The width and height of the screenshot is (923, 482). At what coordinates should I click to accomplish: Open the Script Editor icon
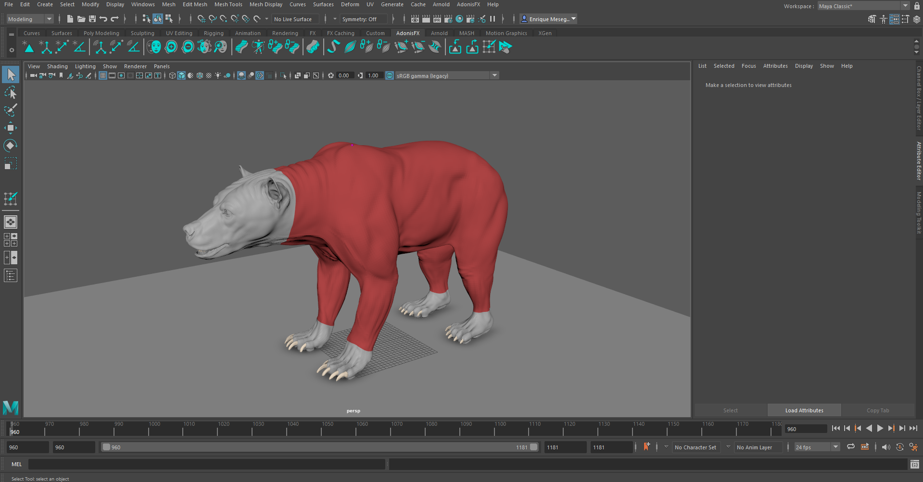pos(914,464)
